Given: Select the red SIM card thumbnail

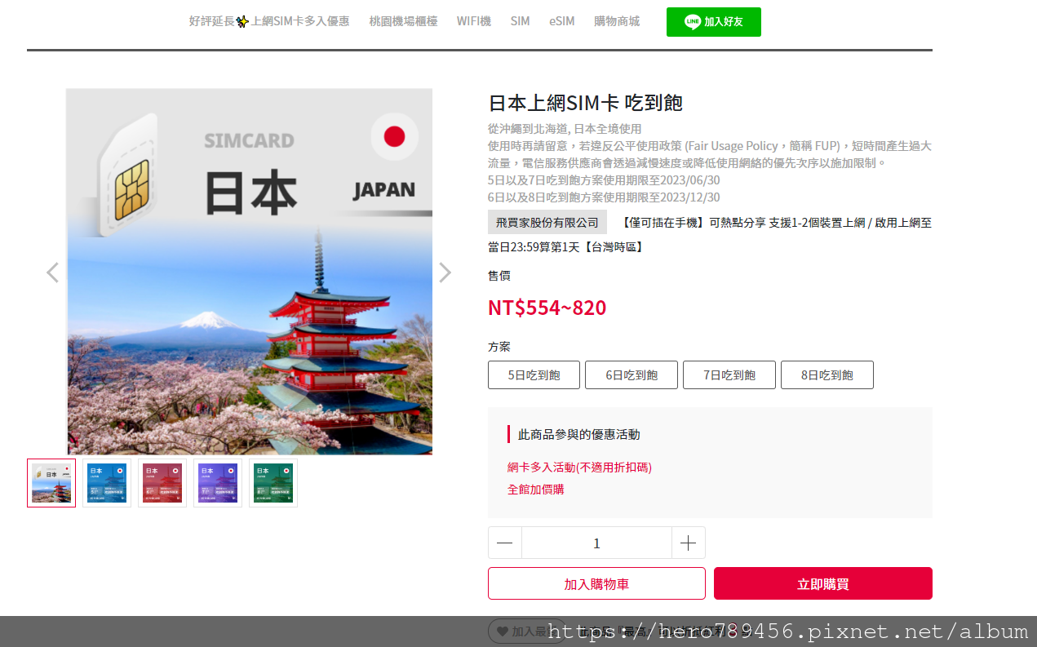Looking at the screenshot, I should 162,483.
